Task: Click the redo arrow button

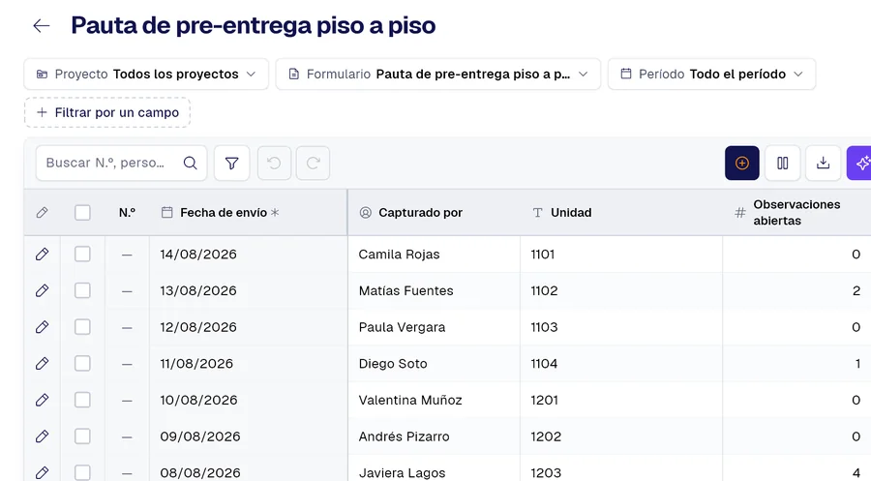Action: pos(313,164)
